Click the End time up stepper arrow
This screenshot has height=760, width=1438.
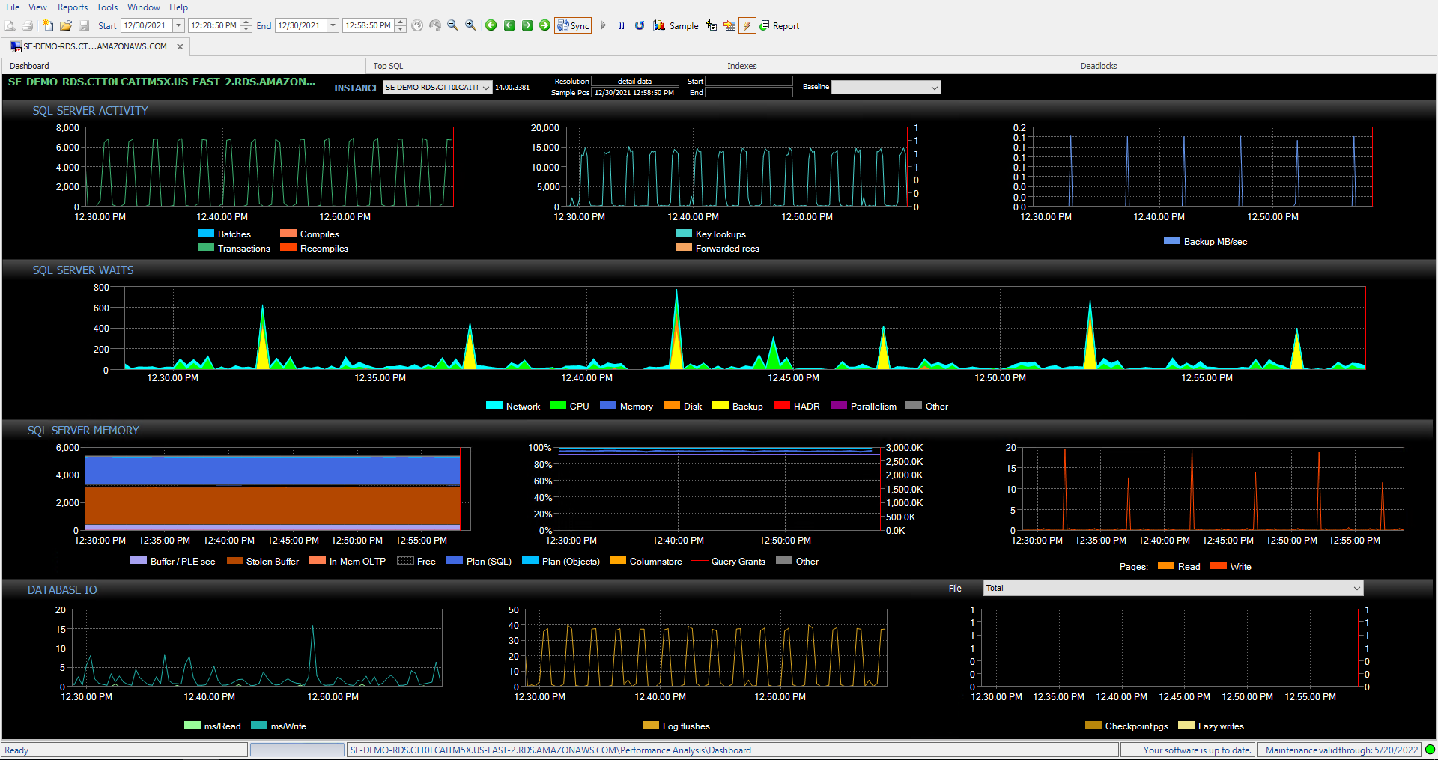point(401,22)
